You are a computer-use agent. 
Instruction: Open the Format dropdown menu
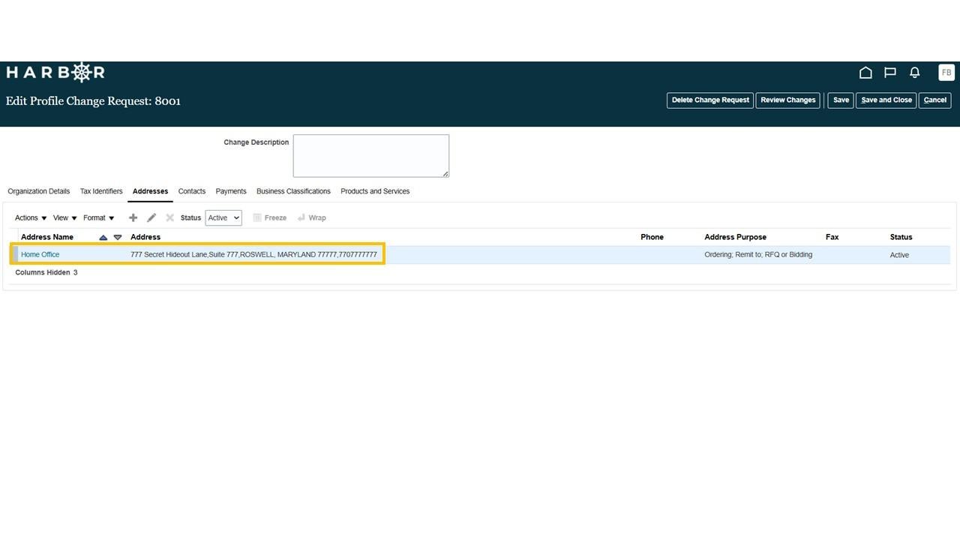[x=99, y=217]
